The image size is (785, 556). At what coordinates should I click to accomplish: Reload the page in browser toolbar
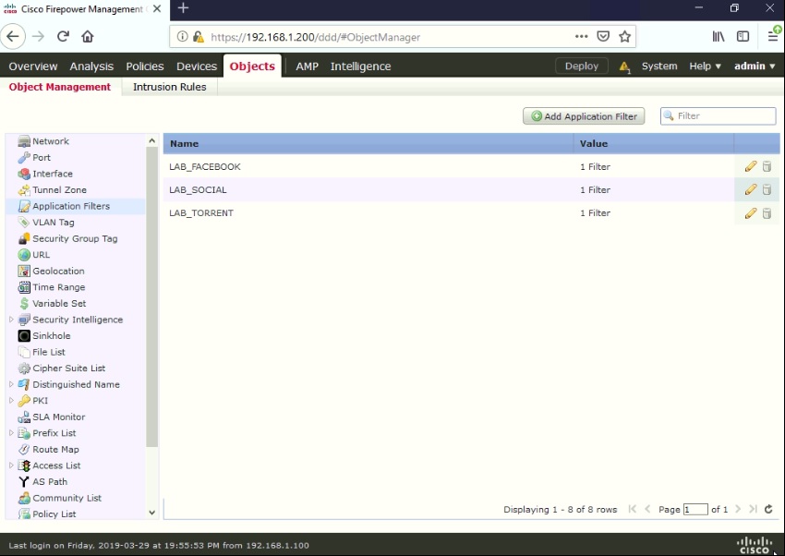[63, 37]
